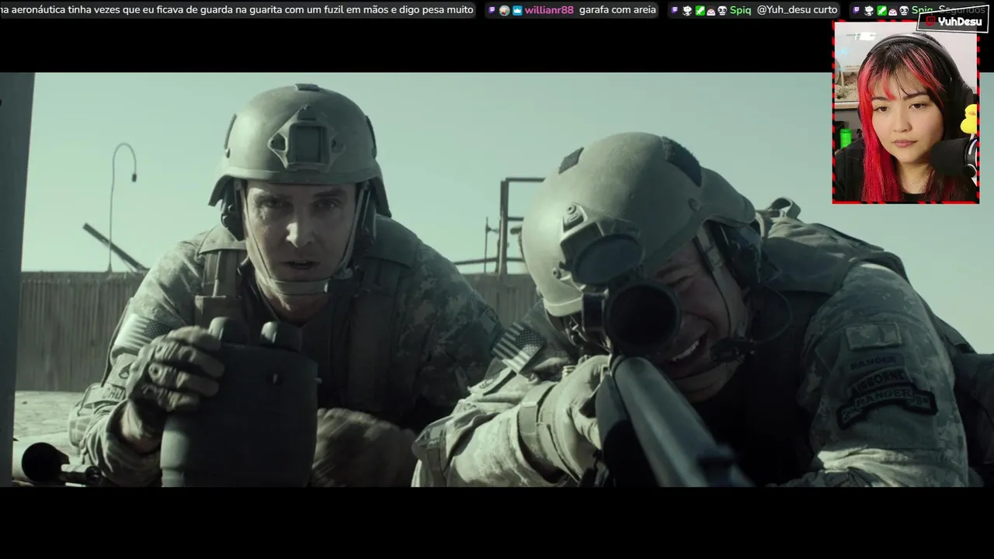
Task: Click the willianr88 username in chat ticker
Action: (548, 10)
